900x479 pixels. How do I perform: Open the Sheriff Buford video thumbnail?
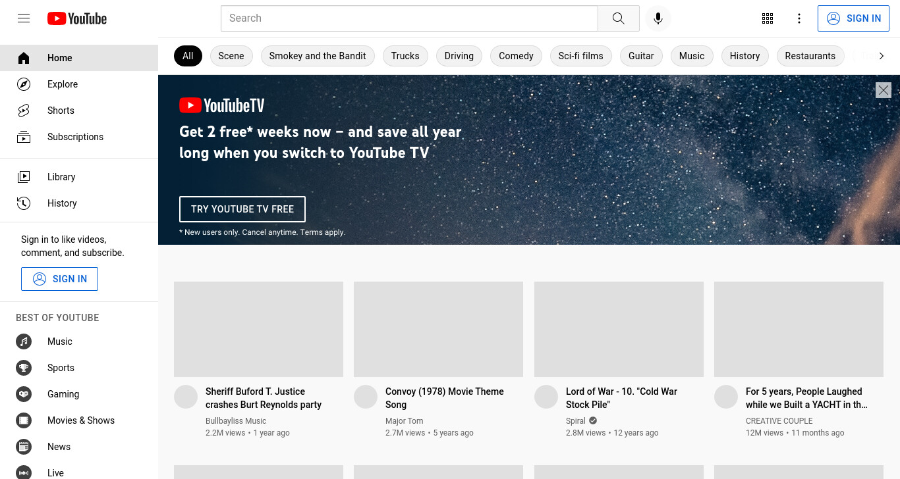click(x=258, y=329)
